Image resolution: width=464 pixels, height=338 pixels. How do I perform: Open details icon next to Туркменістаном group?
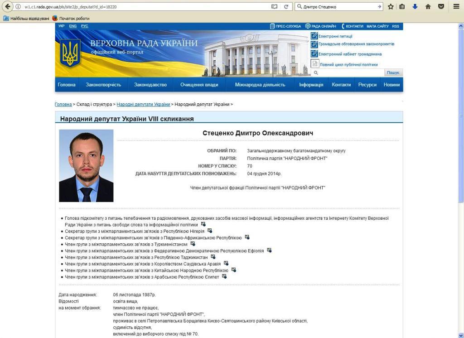(193, 244)
